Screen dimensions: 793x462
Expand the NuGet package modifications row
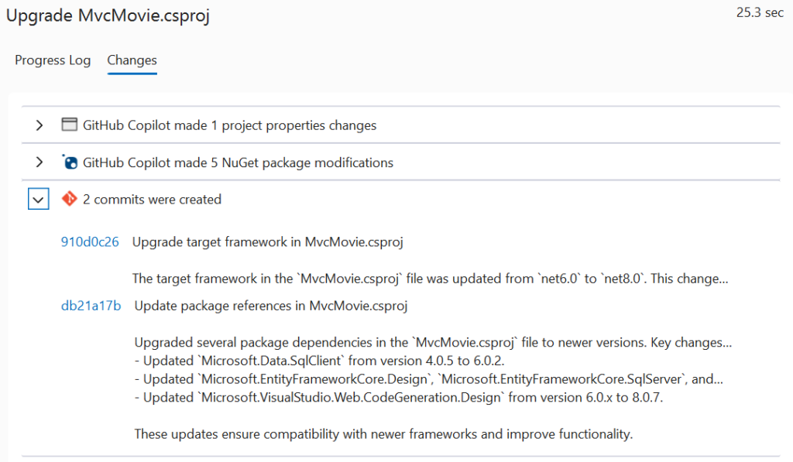[38, 162]
